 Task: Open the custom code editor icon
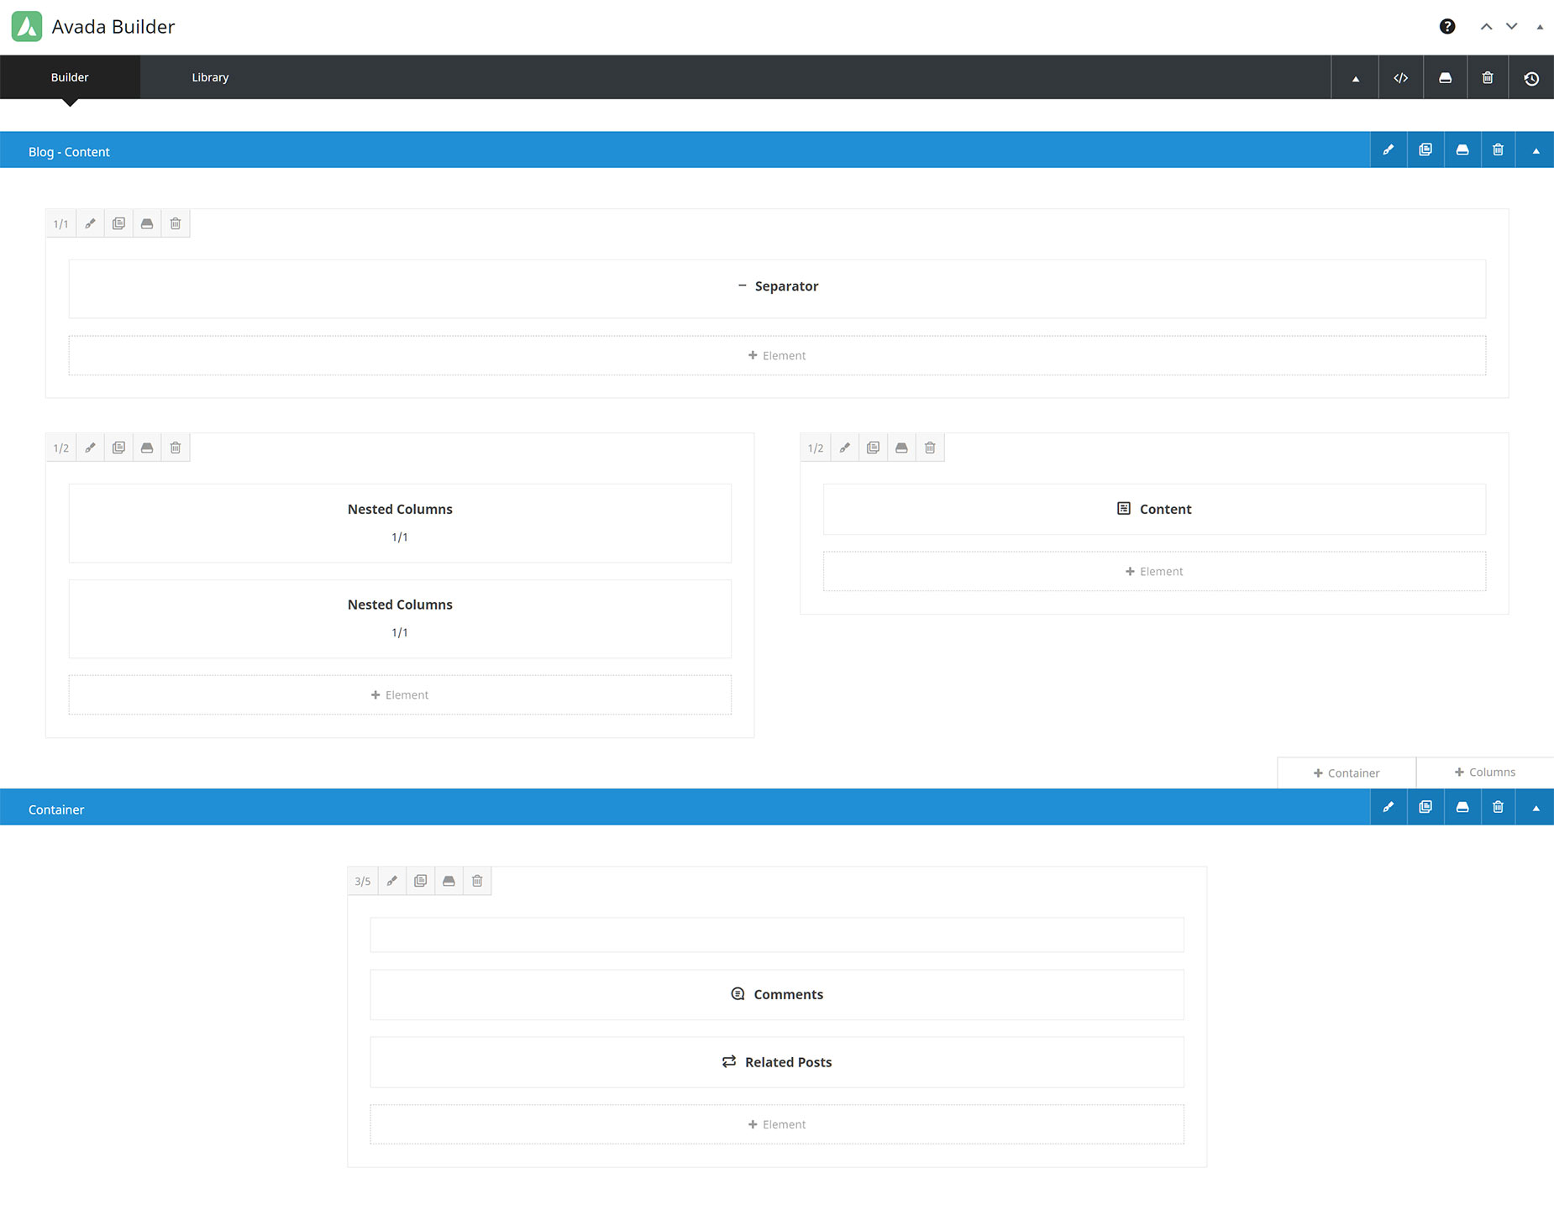pos(1400,78)
